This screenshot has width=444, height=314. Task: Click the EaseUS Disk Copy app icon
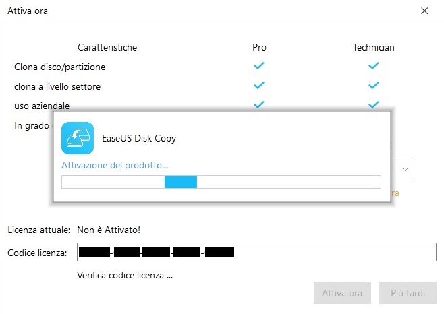click(x=78, y=138)
